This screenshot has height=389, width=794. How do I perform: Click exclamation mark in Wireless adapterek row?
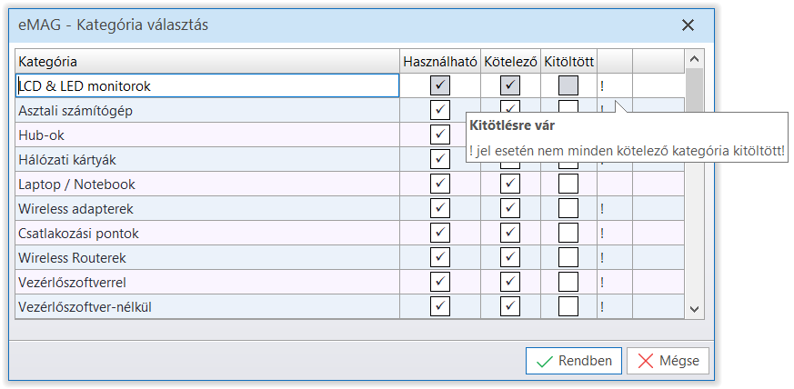pyautogui.click(x=602, y=209)
